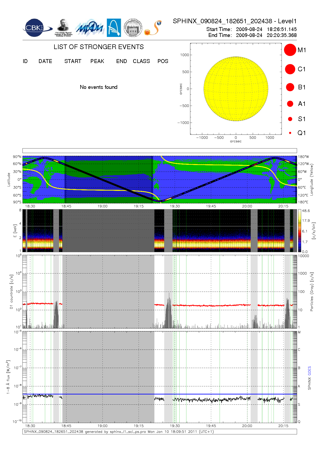Click the orbit world map panel

[159, 179]
